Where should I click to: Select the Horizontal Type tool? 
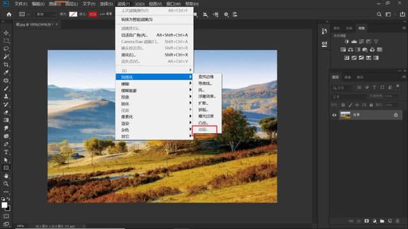tap(6, 152)
